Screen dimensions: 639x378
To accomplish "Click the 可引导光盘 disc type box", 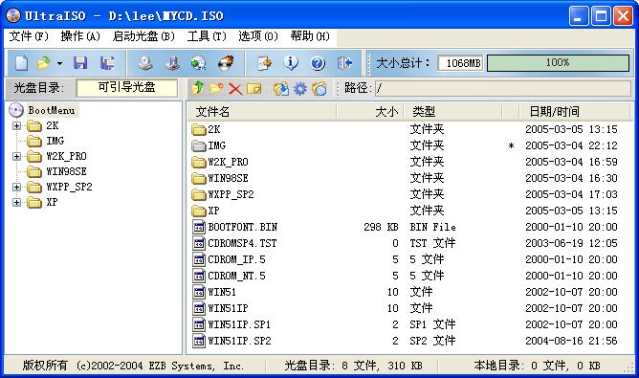I will tap(126, 88).
